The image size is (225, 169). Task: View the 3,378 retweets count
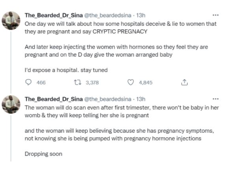click(x=92, y=83)
